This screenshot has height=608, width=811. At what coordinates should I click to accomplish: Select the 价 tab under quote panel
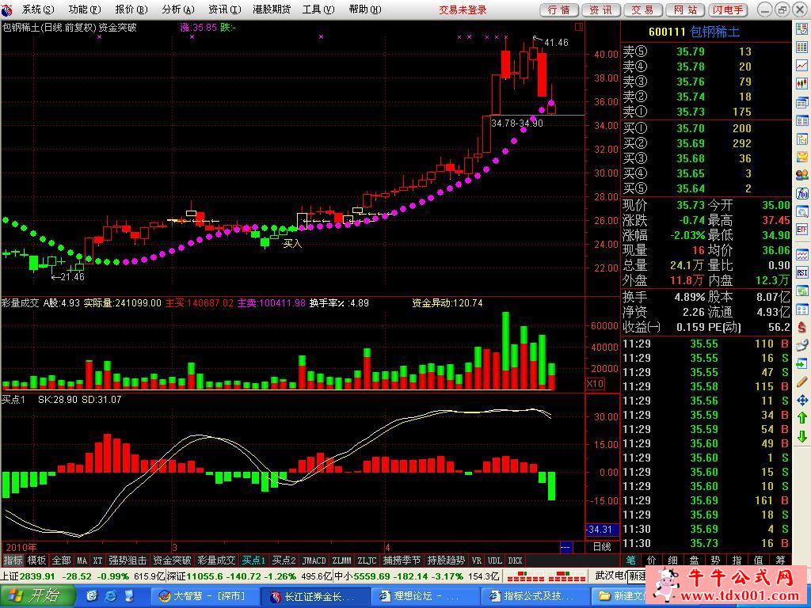pos(652,560)
